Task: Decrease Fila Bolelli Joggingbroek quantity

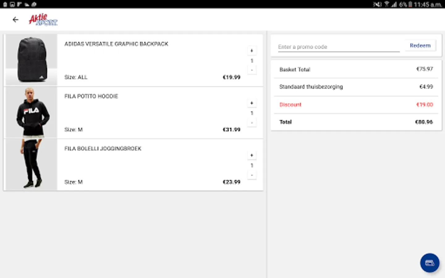Action: 252,175
